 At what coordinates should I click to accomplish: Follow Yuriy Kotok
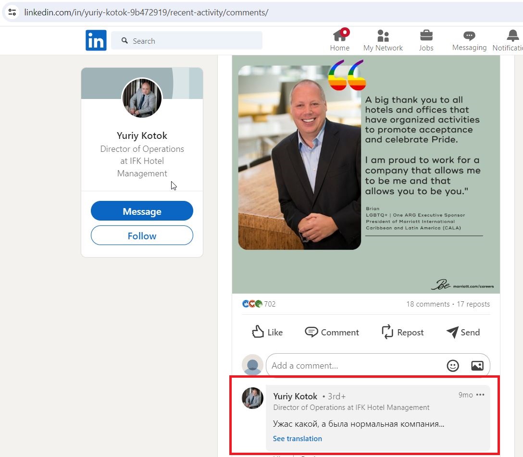point(142,235)
